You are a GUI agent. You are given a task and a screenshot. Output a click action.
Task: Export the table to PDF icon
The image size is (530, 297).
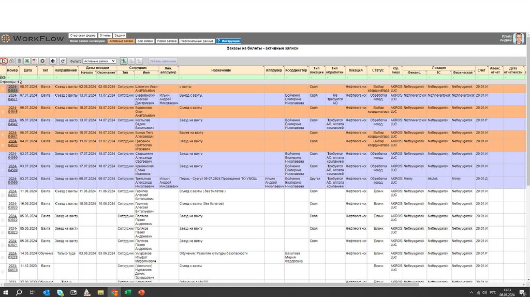click(x=35, y=61)
